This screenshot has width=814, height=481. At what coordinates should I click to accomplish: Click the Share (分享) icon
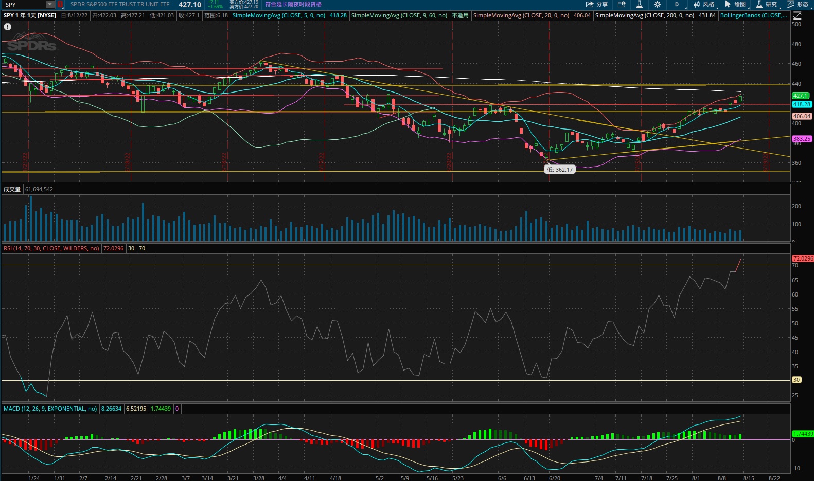click(x=596, y=4)
